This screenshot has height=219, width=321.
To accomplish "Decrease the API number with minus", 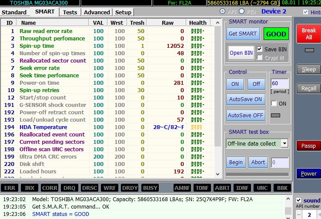I will (299, 215).
